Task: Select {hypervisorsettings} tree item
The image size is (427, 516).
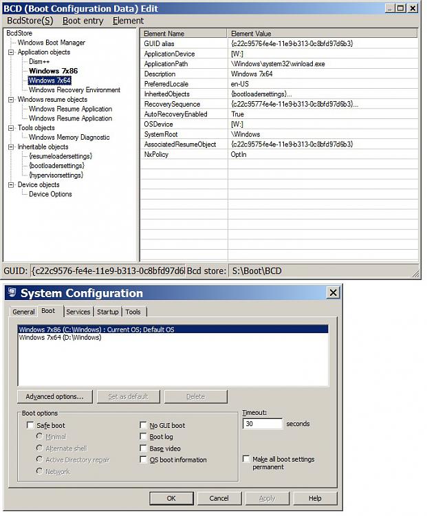Action: (56, 175)
